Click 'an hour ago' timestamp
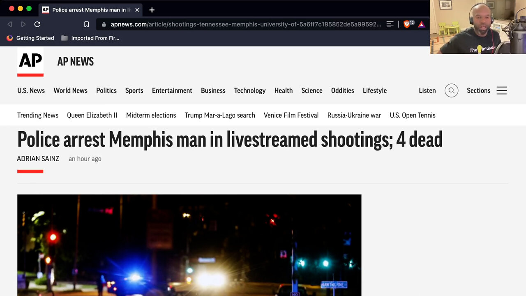Image resolution: width=526 pixels, height=296 pixels. tap(85, 159)
